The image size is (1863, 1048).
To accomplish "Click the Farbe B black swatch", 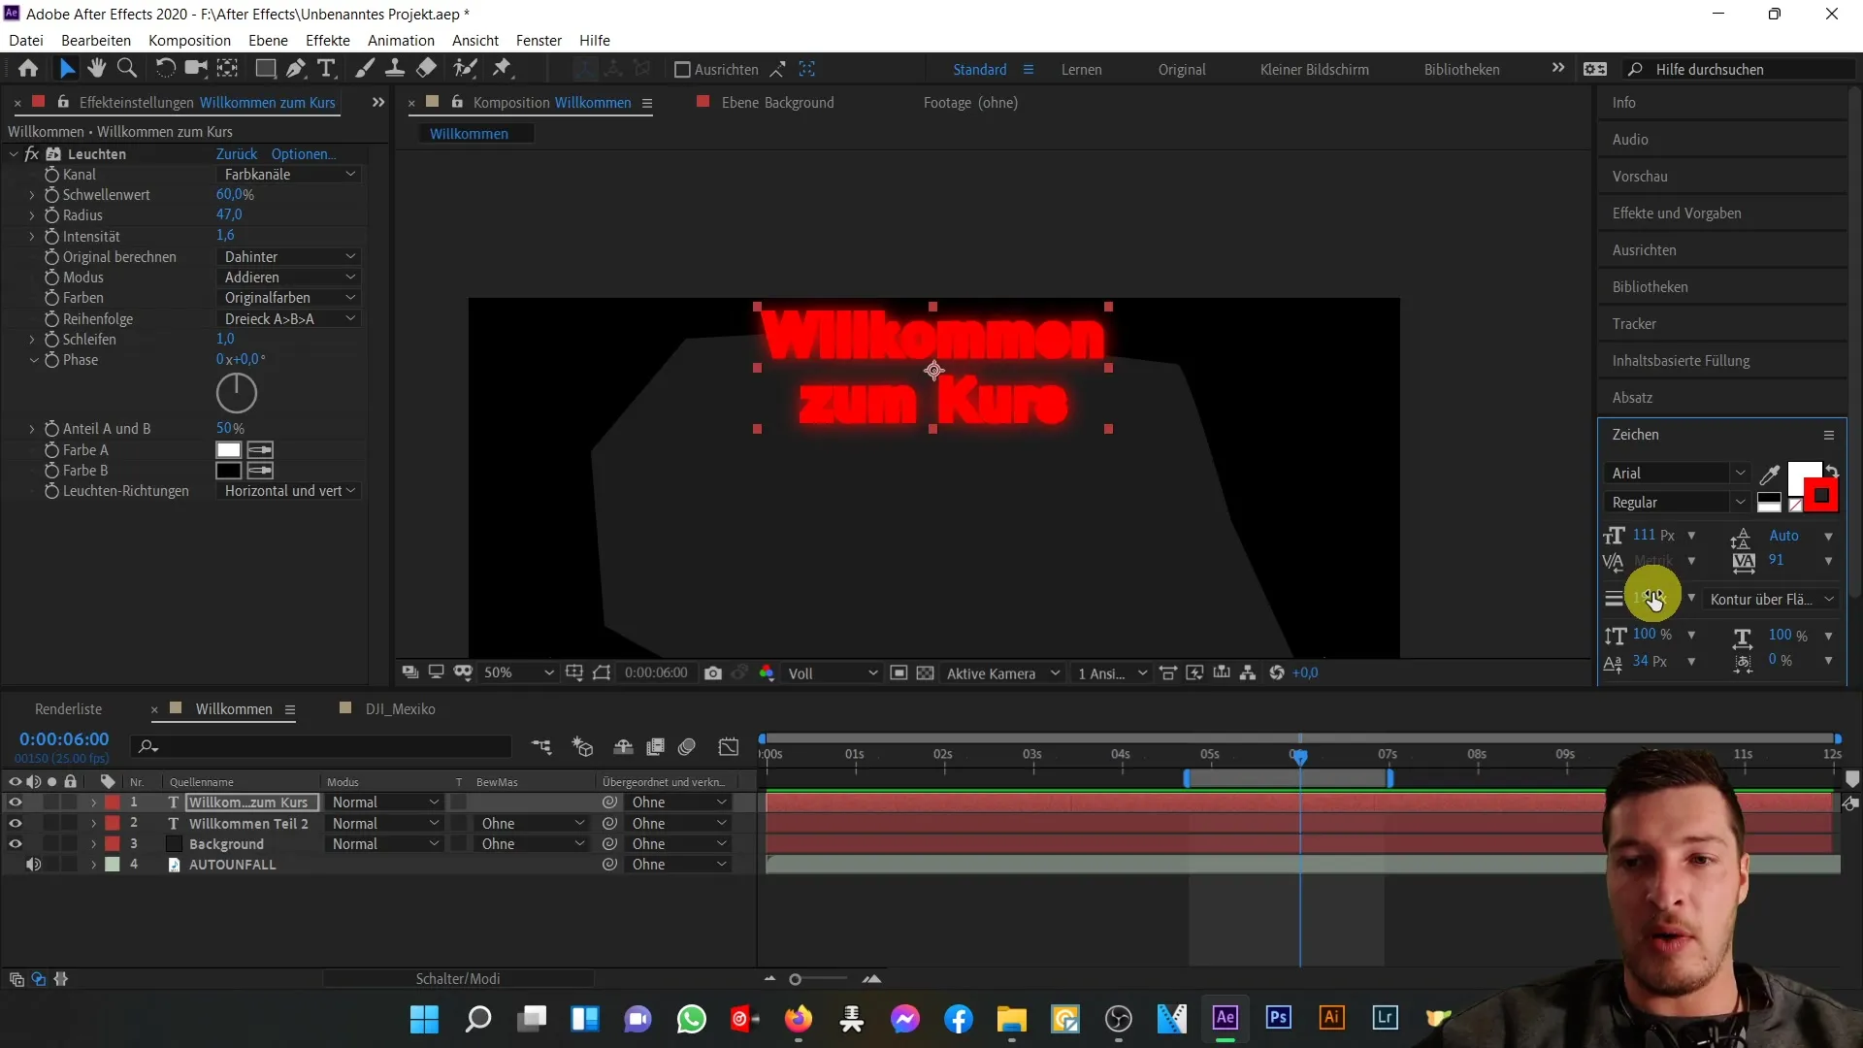I will click(x=229, y=471).
